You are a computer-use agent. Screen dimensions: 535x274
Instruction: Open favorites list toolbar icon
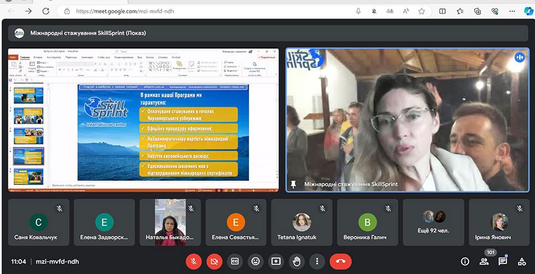[460, 11]
